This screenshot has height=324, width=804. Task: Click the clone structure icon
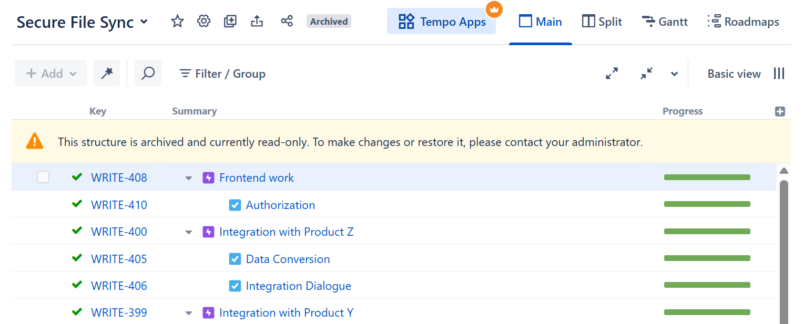230,21
